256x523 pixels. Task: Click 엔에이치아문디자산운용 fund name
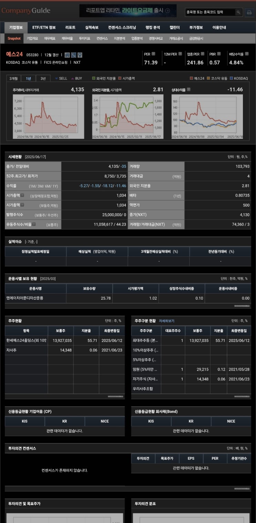pos(25,298)
